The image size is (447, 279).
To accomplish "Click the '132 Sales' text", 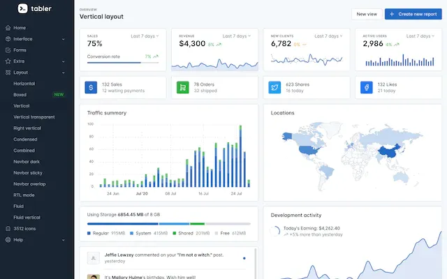I will point(112,84).
